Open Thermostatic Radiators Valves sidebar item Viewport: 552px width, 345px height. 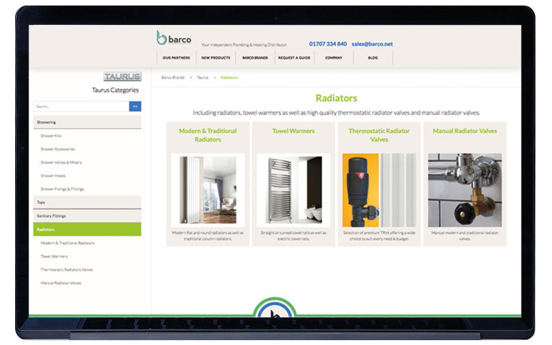[66, 270]
